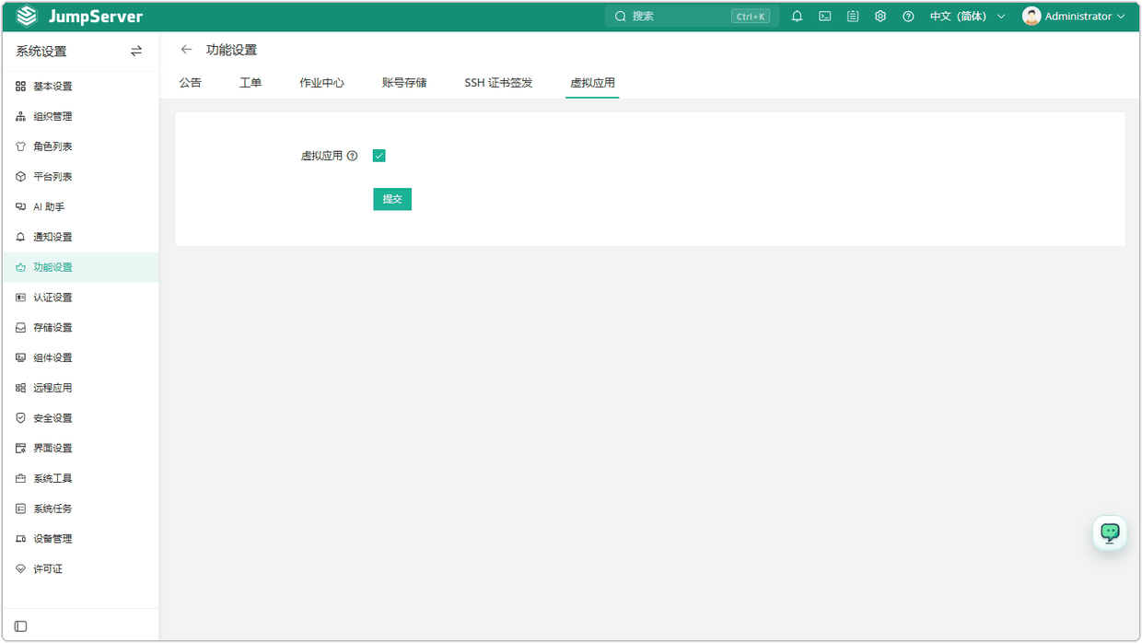
Task: Open the chat assistant floating icon
Action: [x=1110, y=532]
